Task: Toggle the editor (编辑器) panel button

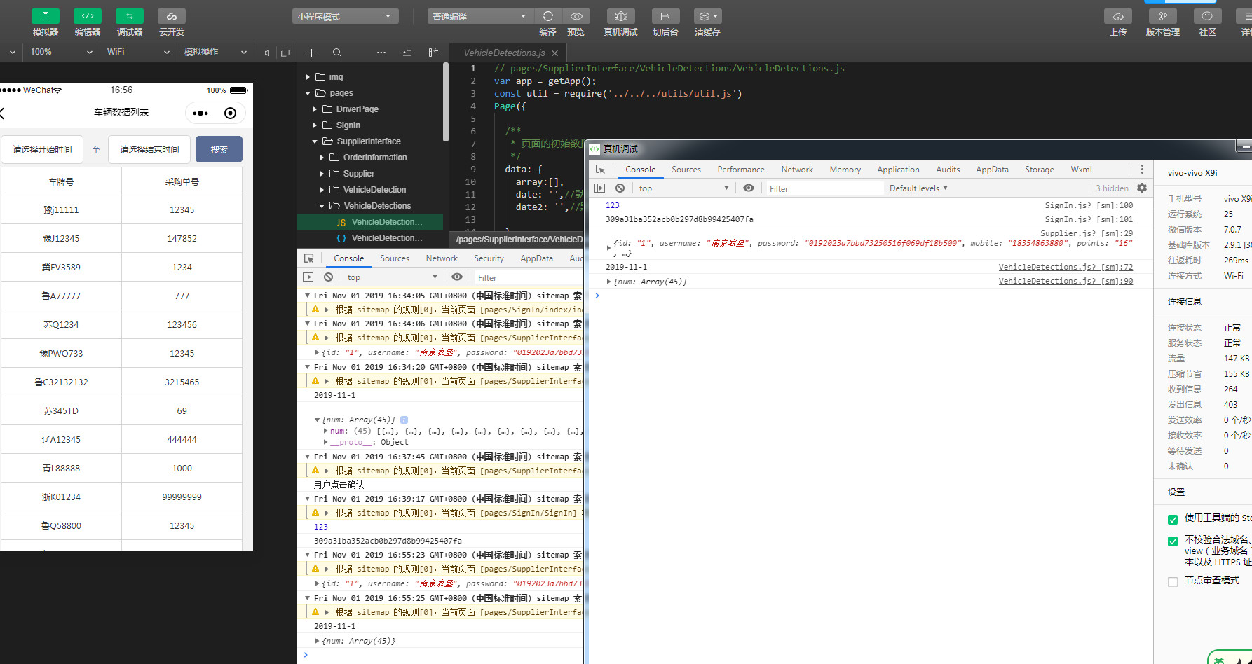Action: click(x=88, y=16)
